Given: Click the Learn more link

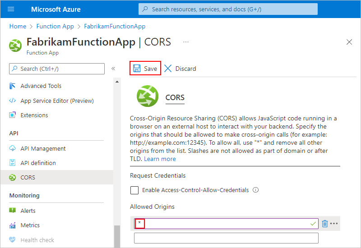Looking at the screenshot, I should (x=160, y=159).
